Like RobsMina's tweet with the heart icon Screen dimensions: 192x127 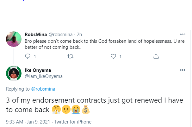point(113,56)
